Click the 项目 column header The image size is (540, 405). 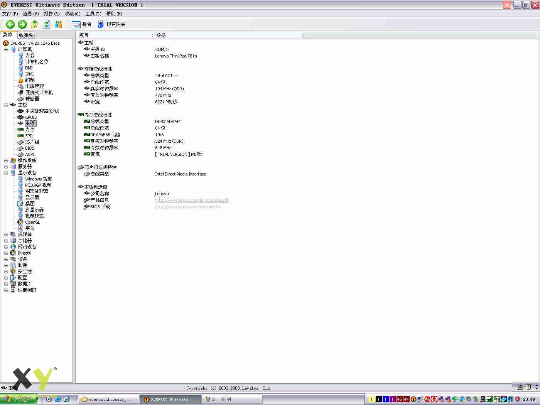114,35
